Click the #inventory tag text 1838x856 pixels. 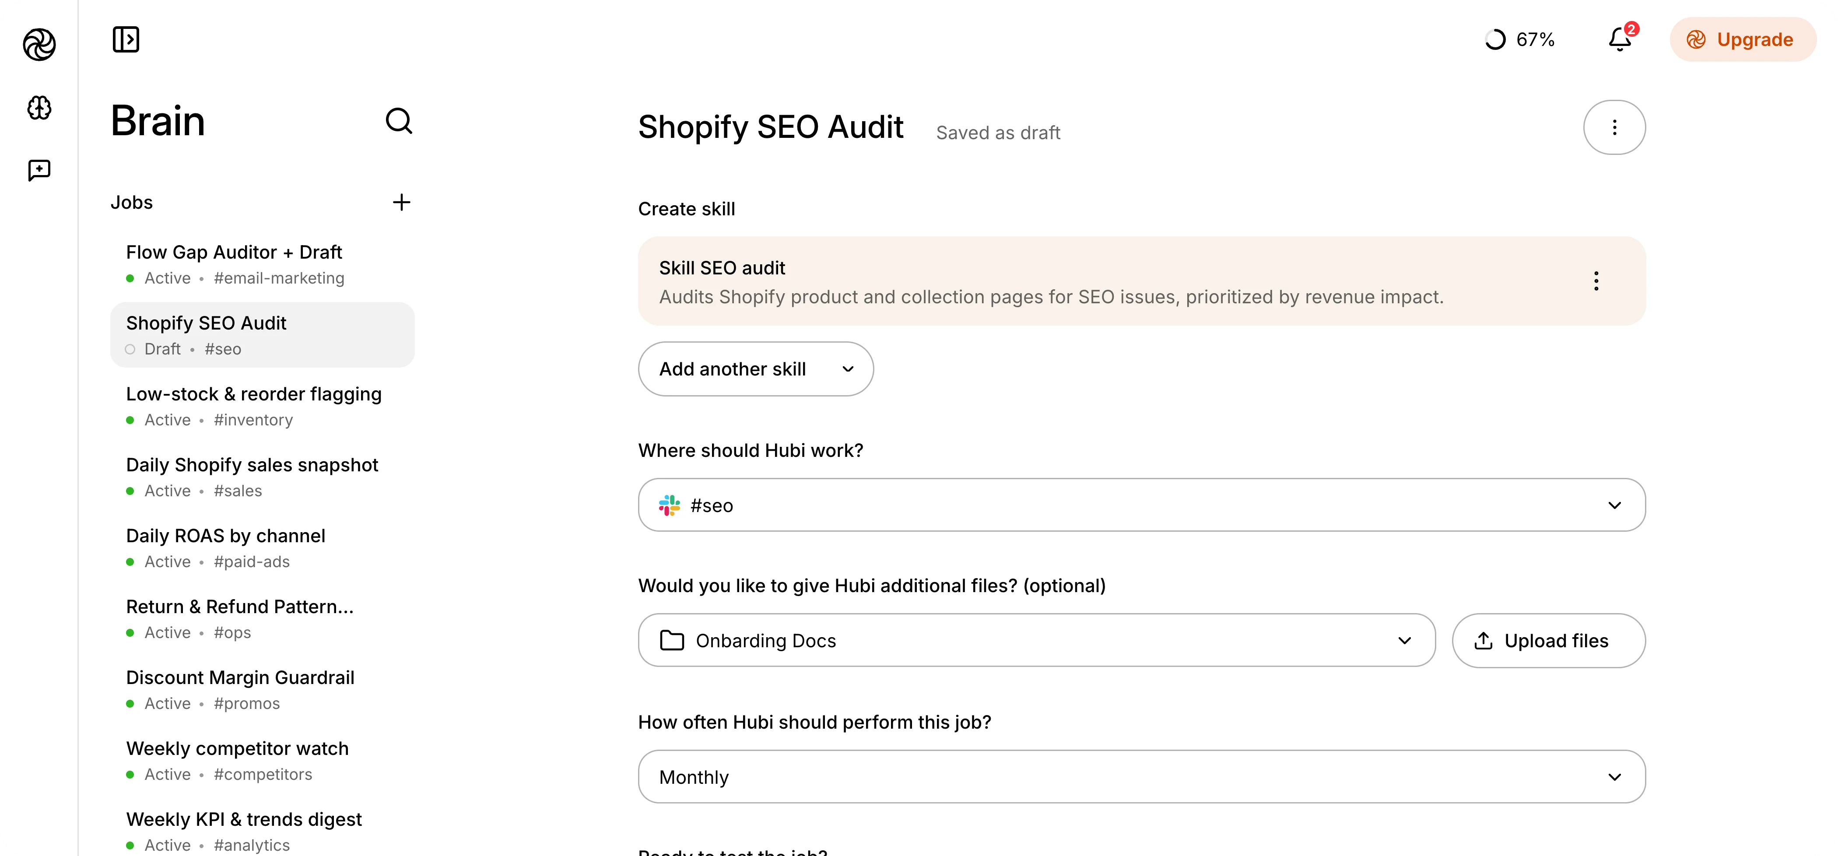[253, 420]
